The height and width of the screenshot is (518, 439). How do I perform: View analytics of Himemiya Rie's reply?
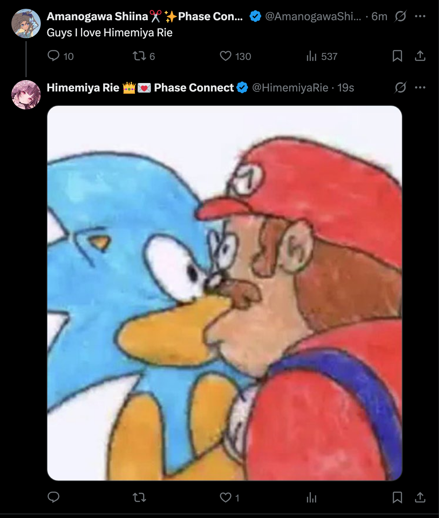[311, 497]
